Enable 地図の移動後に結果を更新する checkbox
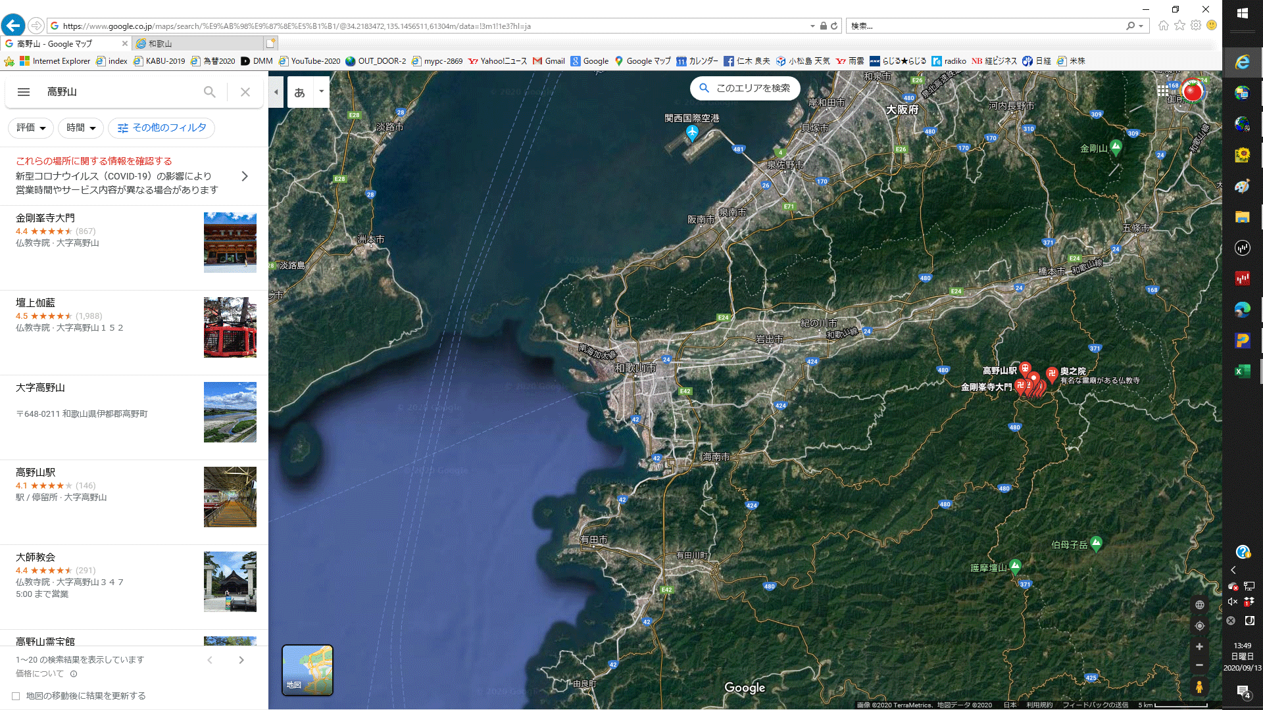Screen dimensions: 1263x710 point(16,696)
